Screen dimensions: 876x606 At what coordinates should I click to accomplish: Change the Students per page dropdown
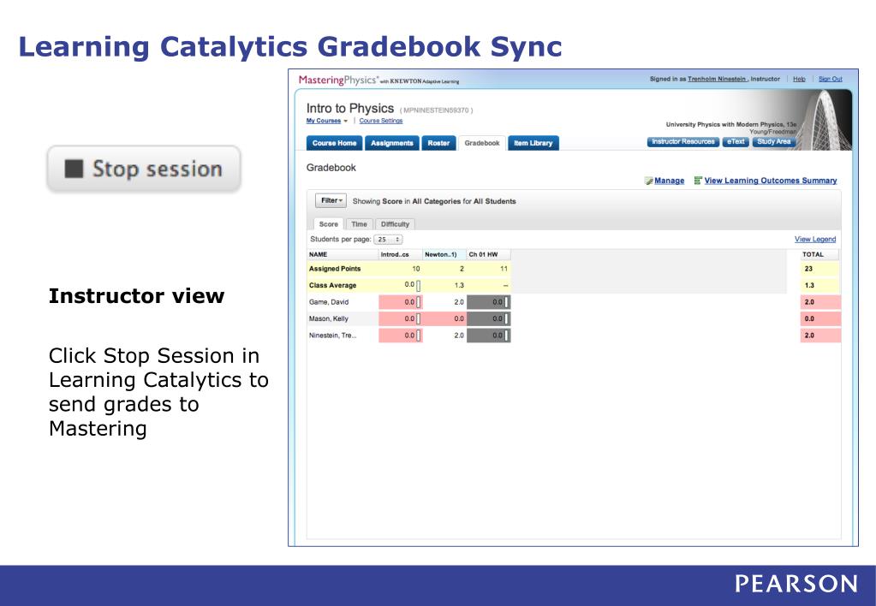(x=388, y=239)
